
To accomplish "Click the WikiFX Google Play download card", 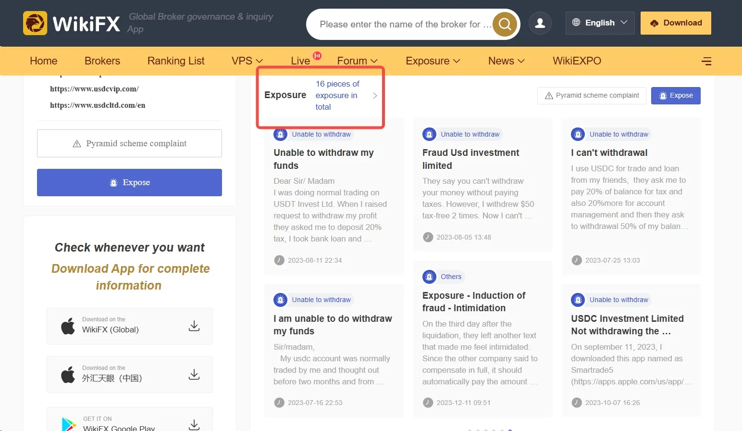I will (130, 419).
